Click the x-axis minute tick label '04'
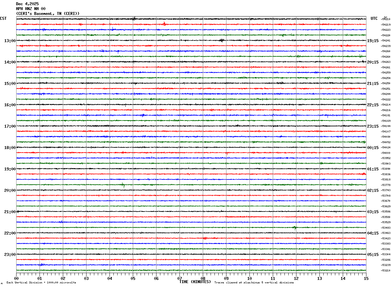The image size is (392, 287). pyautogui.click(x=110, y=278)
